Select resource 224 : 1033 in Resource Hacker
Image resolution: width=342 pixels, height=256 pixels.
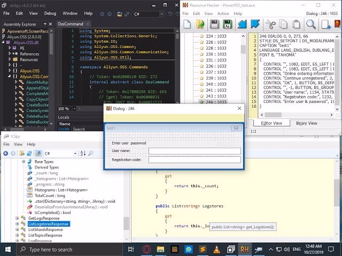tap(216, 36)
